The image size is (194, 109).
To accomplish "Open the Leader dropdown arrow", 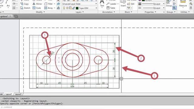I will [x=118, y=4].
